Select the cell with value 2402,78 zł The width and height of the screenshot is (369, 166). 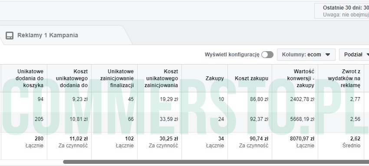pyautogui.click(x=295, y=102)
